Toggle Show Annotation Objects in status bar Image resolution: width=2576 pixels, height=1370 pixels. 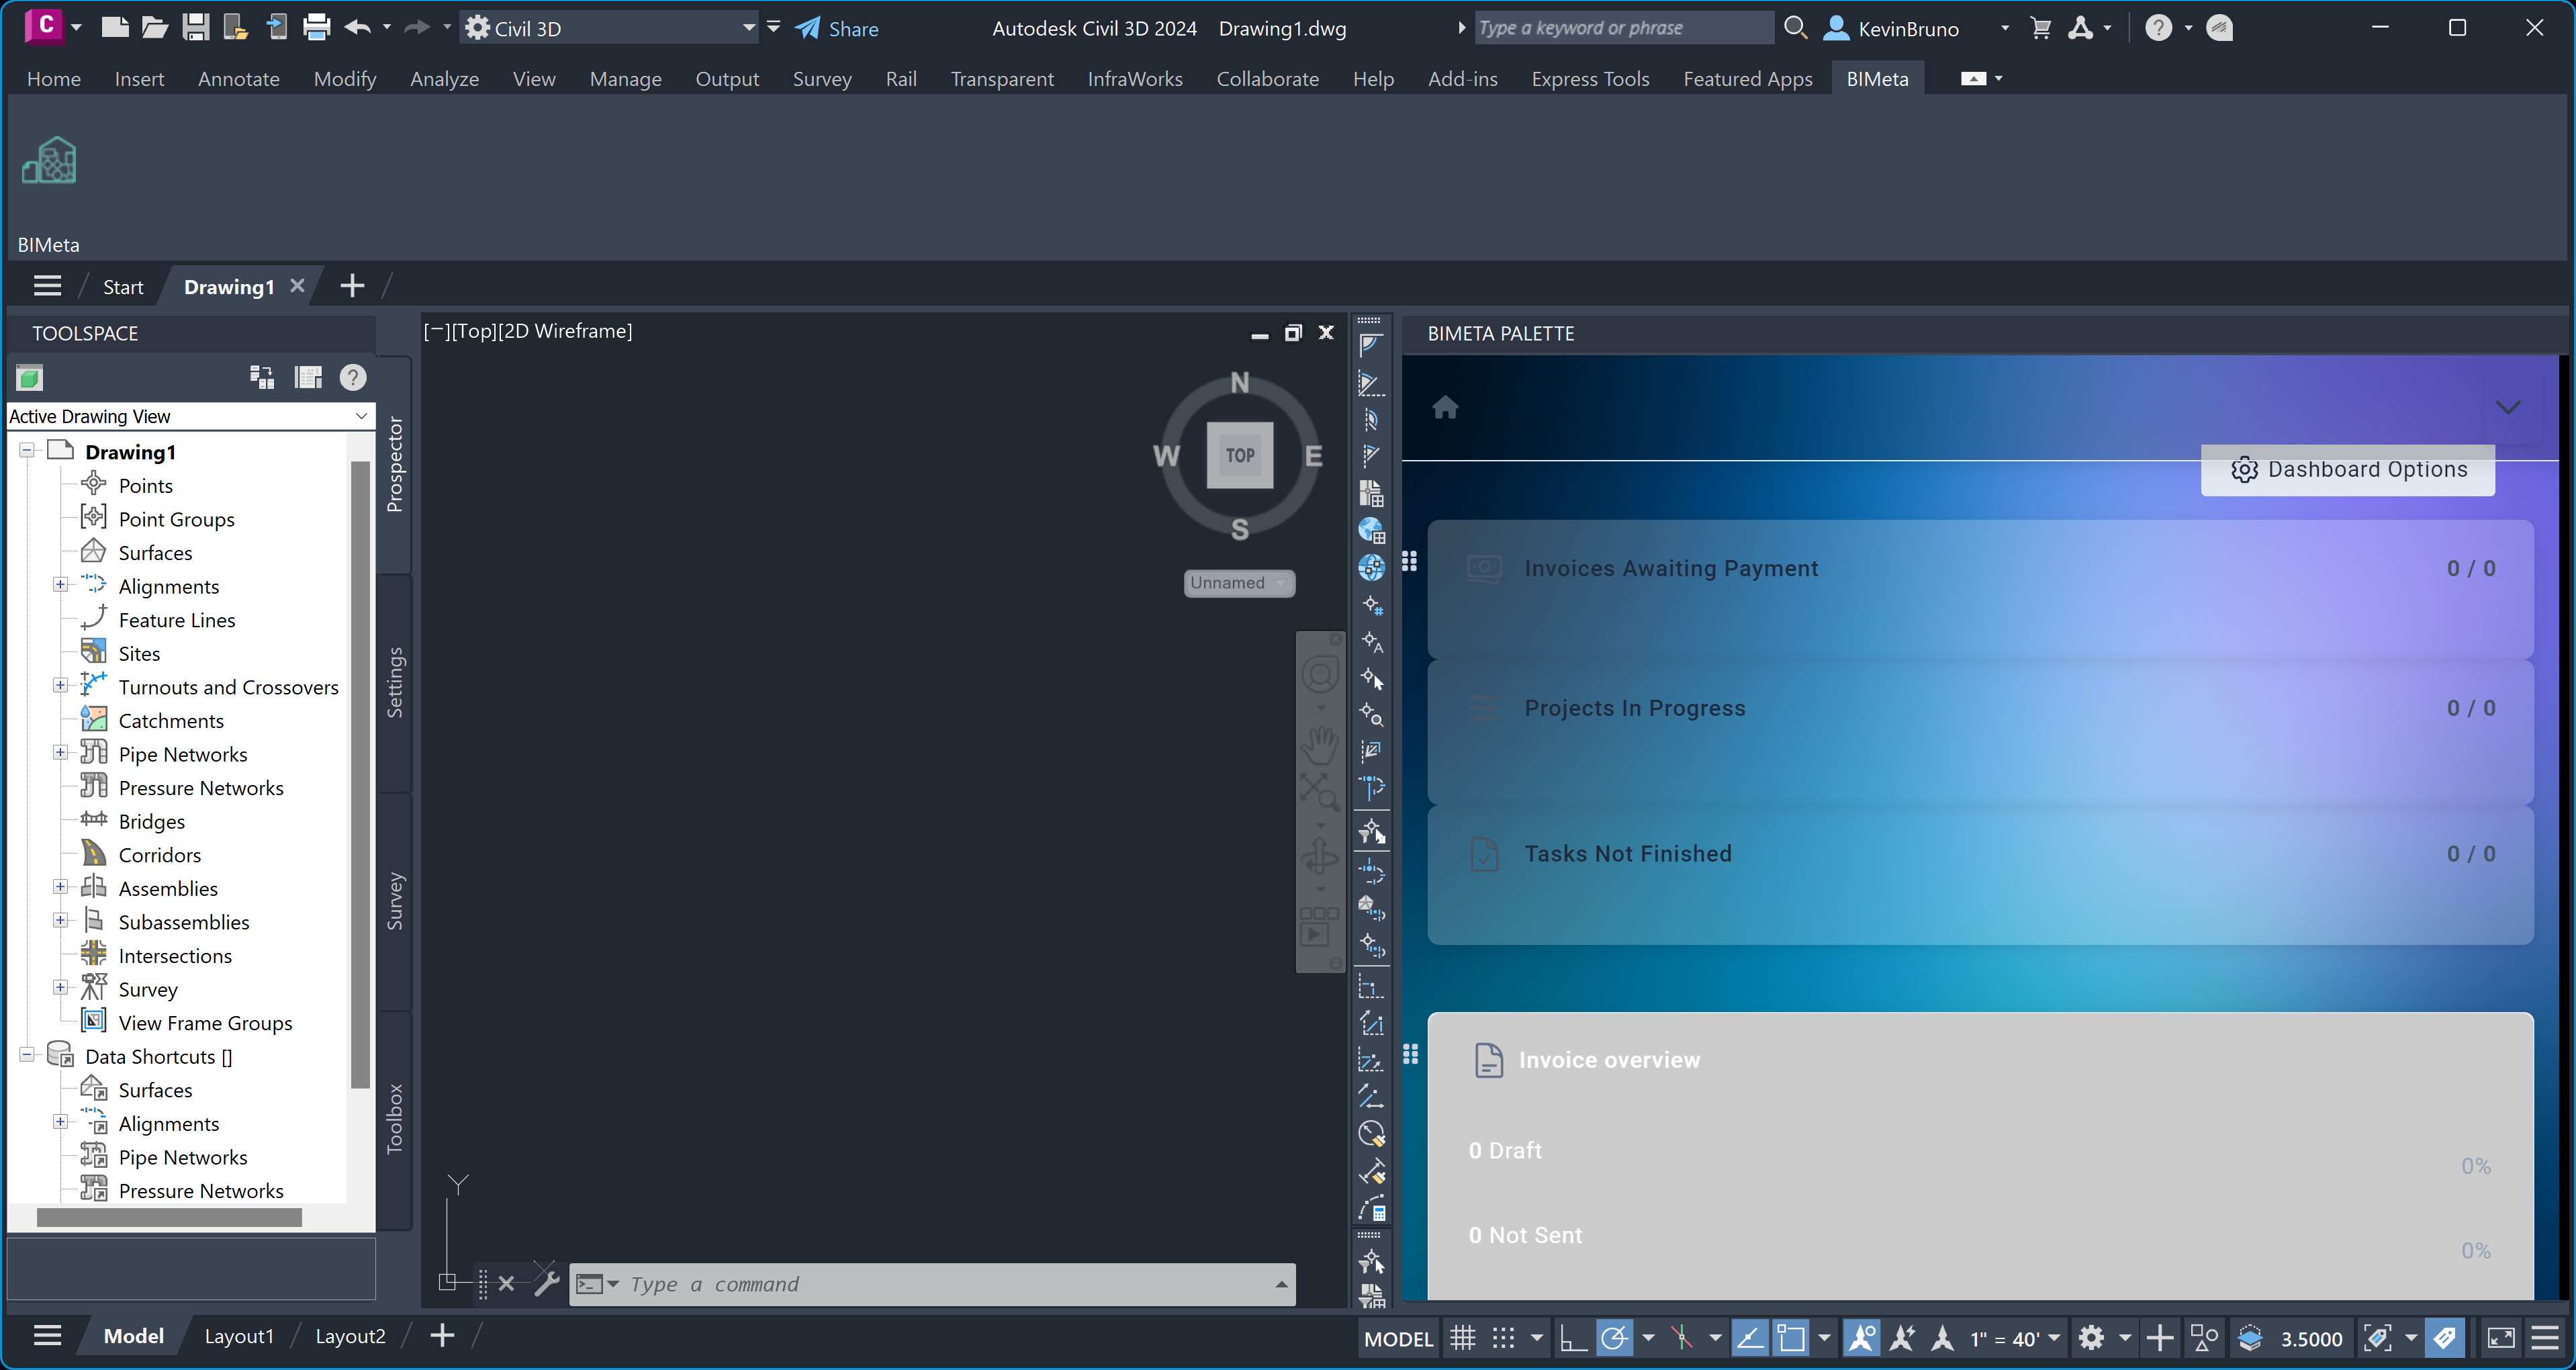pos(1862,1338)
